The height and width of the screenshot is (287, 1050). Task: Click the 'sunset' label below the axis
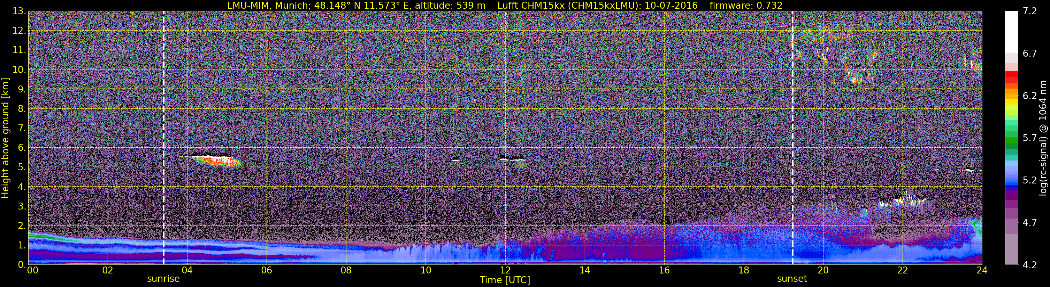click(792, 279)
